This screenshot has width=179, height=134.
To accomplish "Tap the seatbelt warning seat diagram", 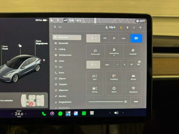I will point(33,100).
